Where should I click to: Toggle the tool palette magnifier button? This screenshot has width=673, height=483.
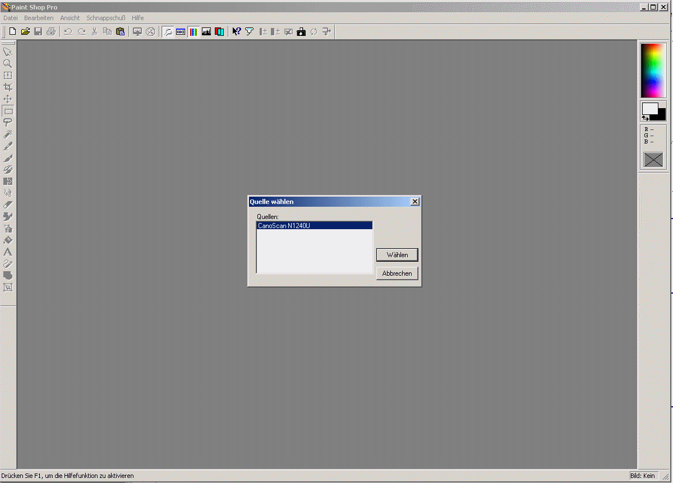click(x=168, y=32)
